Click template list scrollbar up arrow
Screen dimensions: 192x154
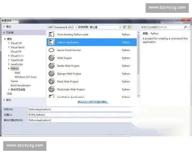point(138,32)
